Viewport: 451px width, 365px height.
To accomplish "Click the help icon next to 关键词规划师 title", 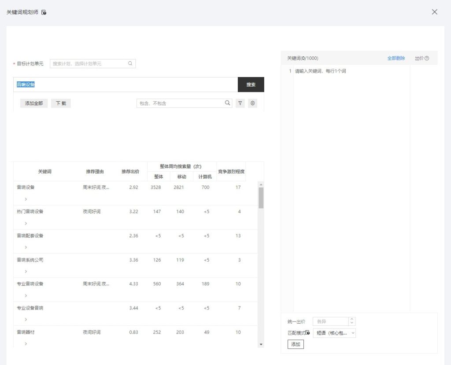I will pyautogui.click(x=43, y=12).
